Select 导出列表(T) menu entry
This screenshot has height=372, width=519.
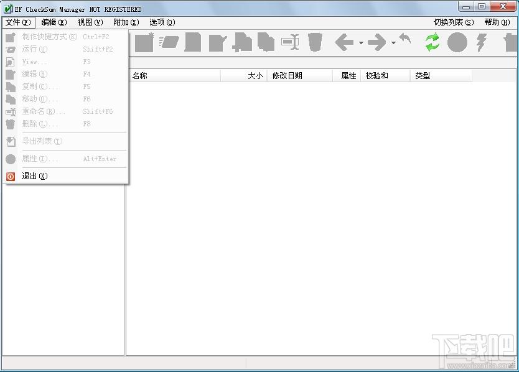[x=65, y=141]
